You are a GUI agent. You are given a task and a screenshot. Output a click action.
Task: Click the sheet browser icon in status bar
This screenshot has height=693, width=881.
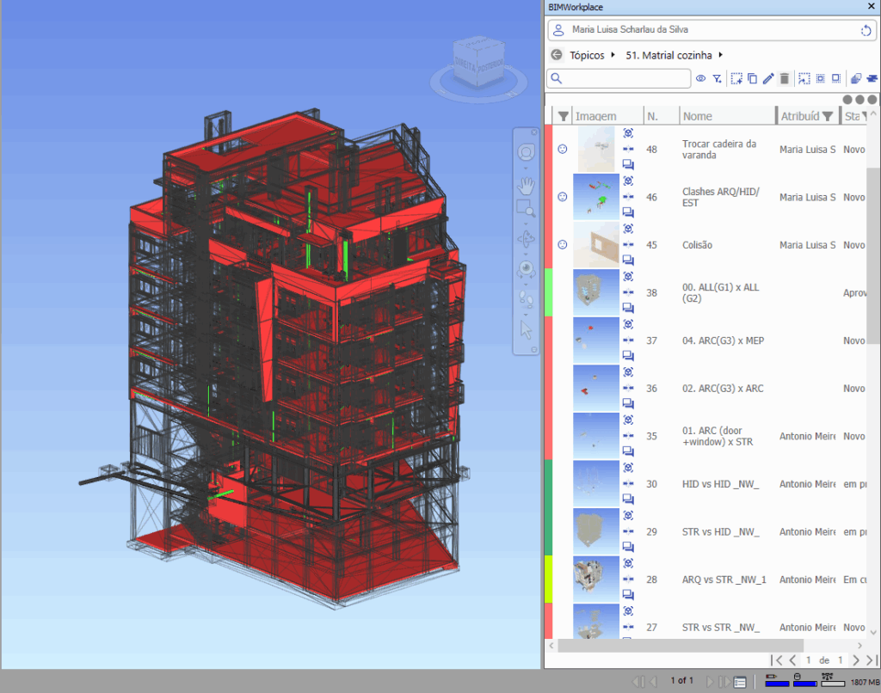(x=740, y=682)
